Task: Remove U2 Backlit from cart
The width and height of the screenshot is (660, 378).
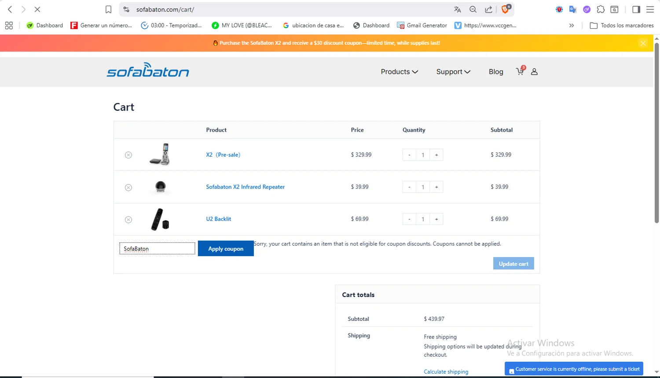Action: [x=128, y=220]
